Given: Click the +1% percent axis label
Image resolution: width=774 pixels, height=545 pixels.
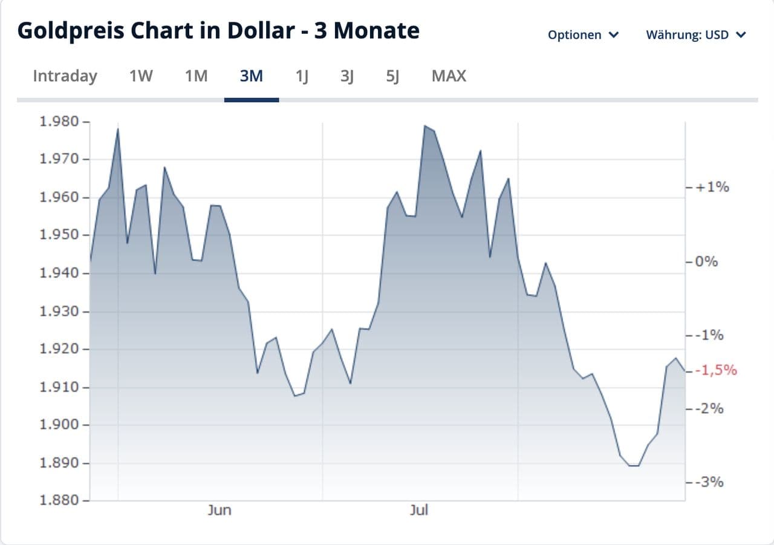Looking at the screenshot, I should 712,187.
